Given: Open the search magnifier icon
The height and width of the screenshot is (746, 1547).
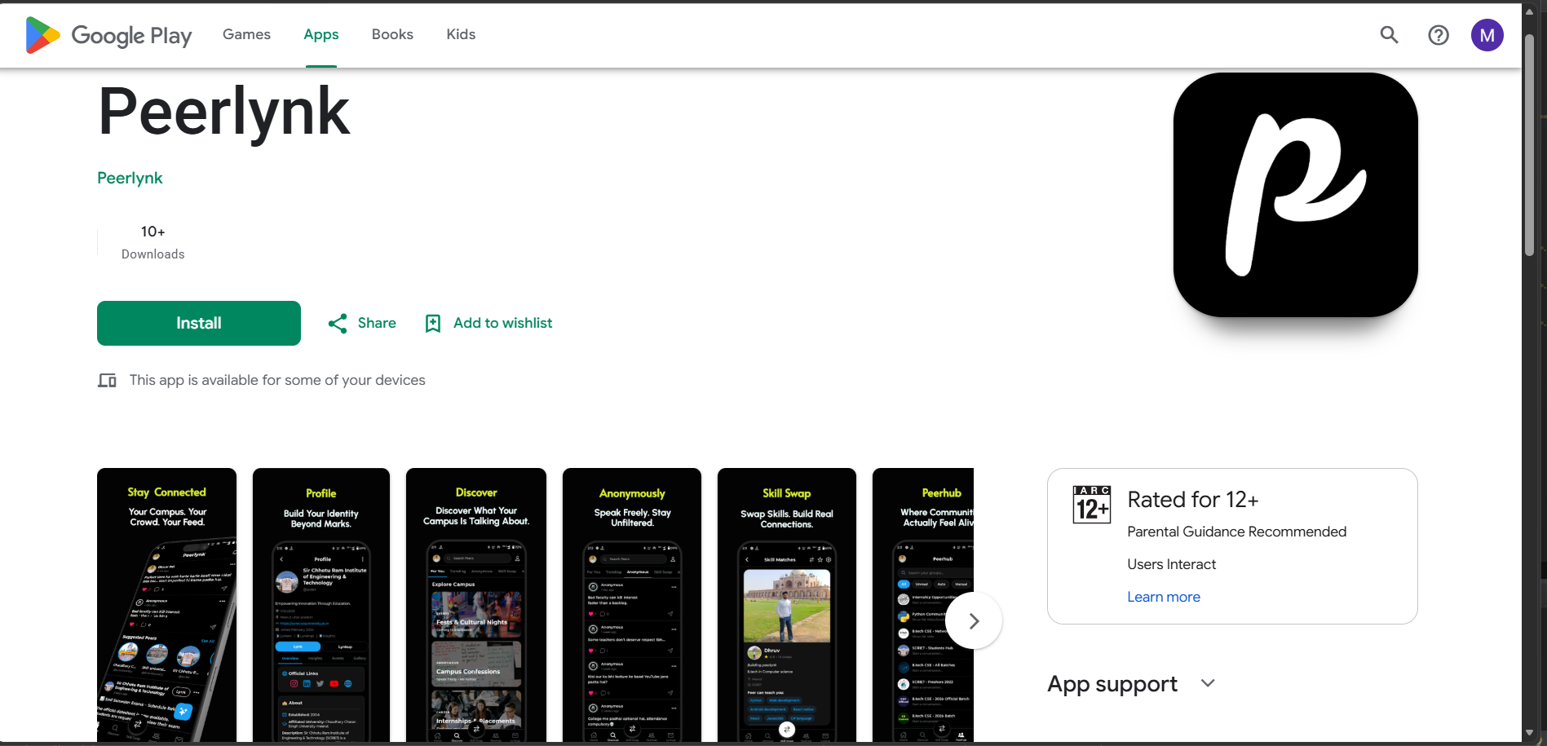Looking at the screenshot, I should click(1389, 35).
